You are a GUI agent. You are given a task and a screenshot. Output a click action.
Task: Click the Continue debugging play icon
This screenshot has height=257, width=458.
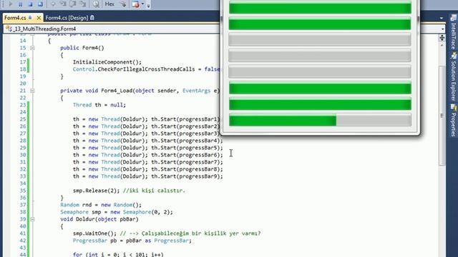coord(11,4)
